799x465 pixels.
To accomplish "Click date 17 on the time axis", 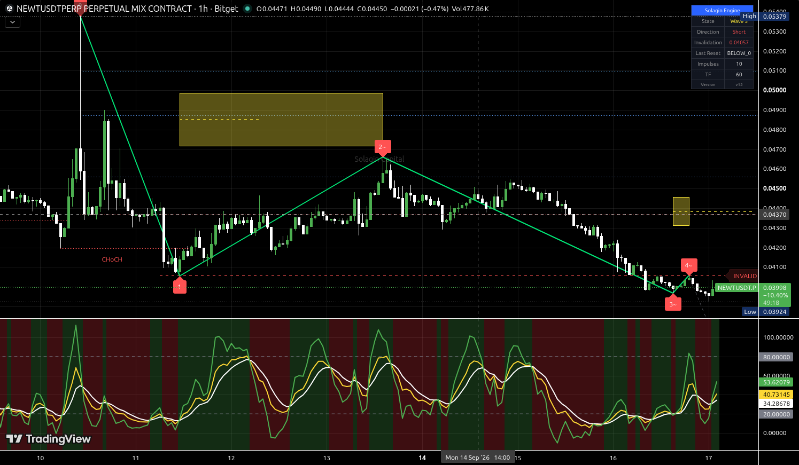I will [x=709, y=458].
